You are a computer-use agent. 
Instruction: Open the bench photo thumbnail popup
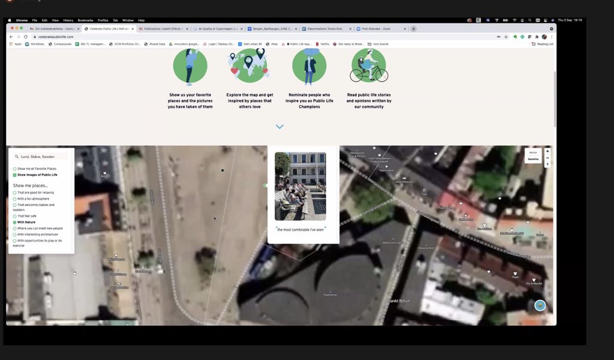click(x=300, y=187)
